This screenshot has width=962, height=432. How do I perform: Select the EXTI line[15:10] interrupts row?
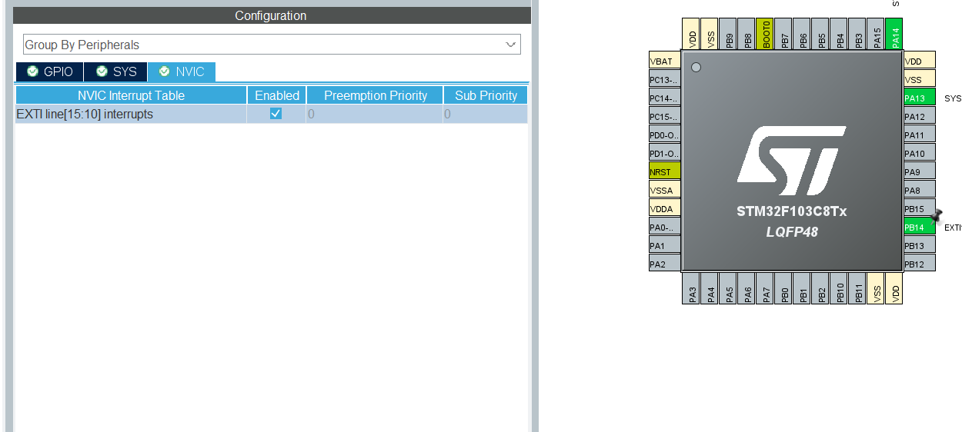pos(272,114)
